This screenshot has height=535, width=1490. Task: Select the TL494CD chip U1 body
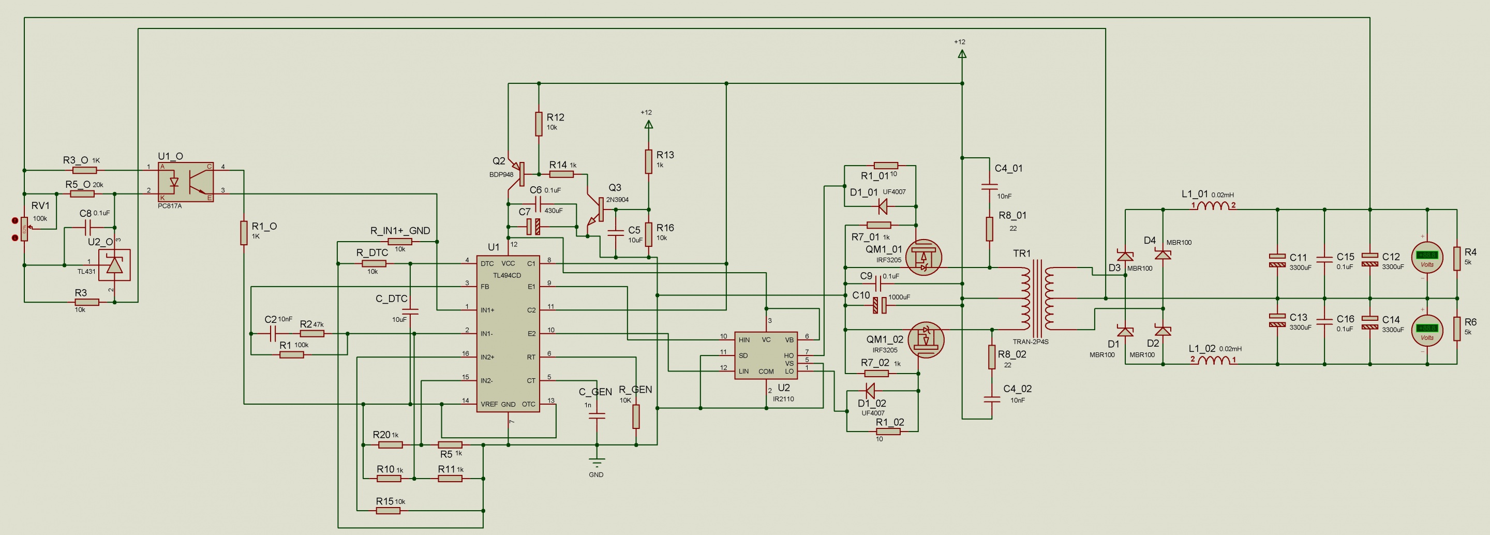508,334
